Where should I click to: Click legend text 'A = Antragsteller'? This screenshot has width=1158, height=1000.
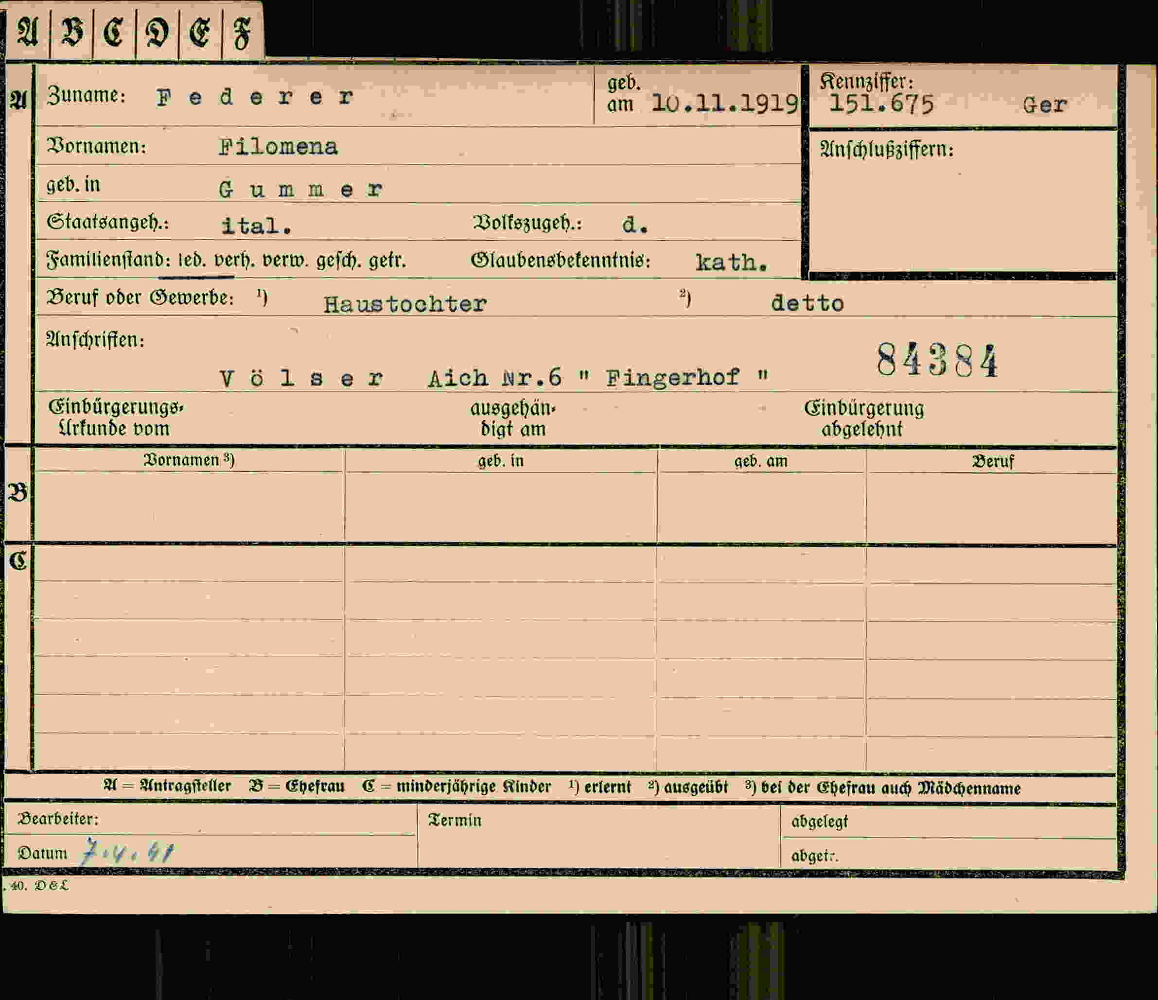[167, 786]
